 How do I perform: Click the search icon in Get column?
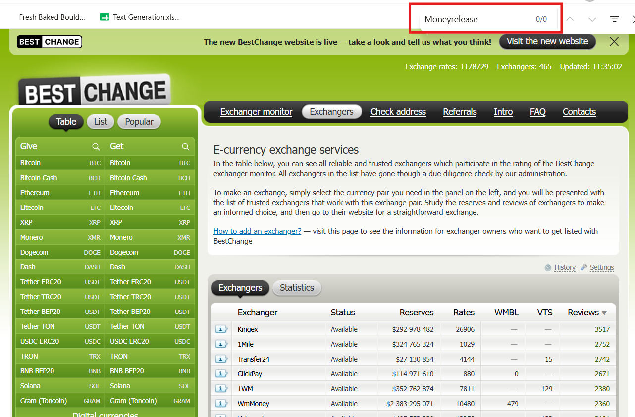click(x=186, y=146)
